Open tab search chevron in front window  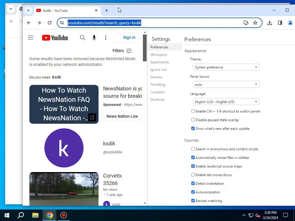(28, 10)
